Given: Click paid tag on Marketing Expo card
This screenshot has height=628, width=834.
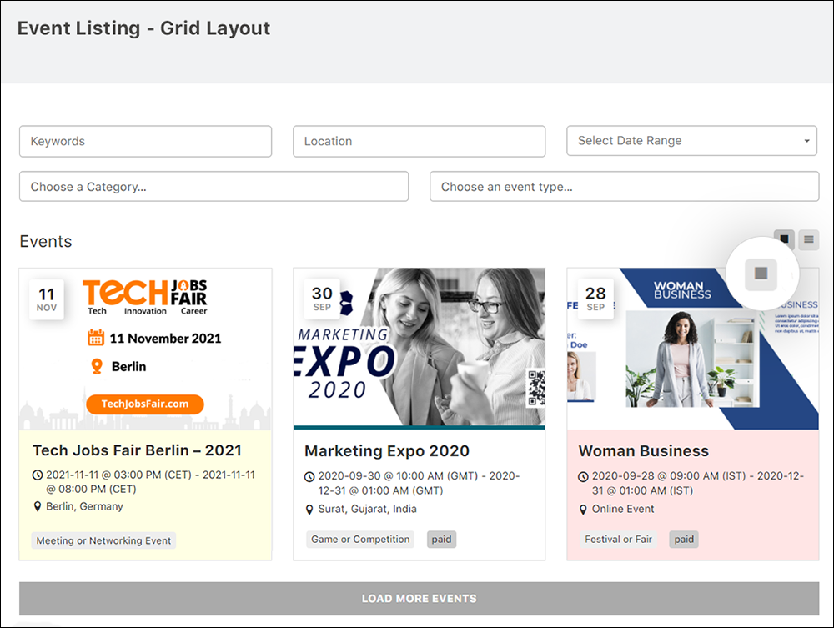Looking at the screenshot, I should tap(441, 540).
